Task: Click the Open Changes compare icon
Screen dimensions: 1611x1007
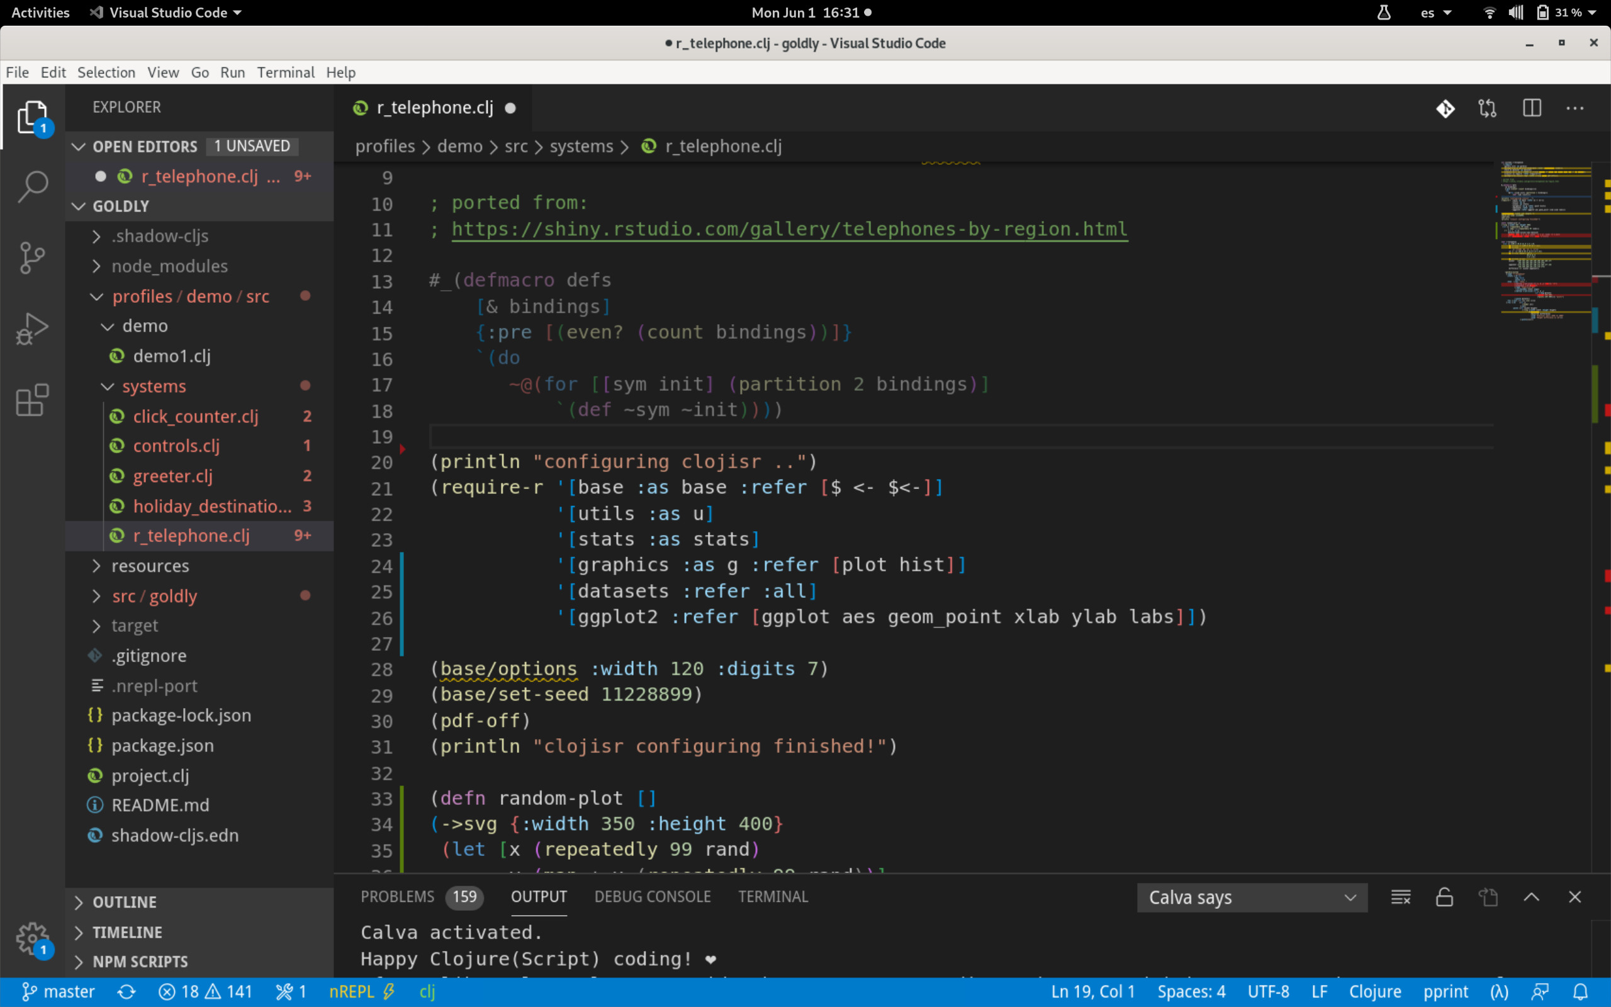Action: pyautogui.click(x=1487, y=108)
